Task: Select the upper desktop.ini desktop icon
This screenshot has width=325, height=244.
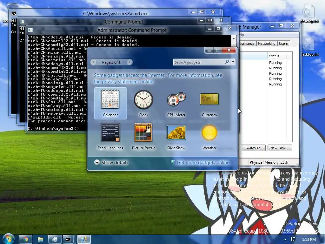Action: coord(309,13)
